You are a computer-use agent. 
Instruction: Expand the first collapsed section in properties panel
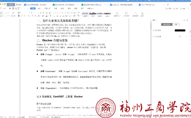point(157,30)
